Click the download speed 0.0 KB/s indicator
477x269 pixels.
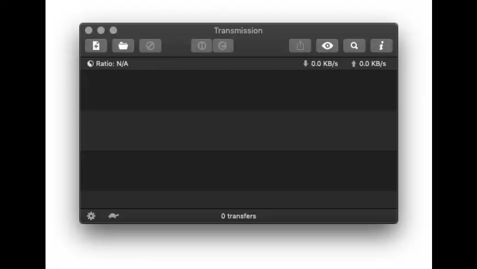pos(321,64)
